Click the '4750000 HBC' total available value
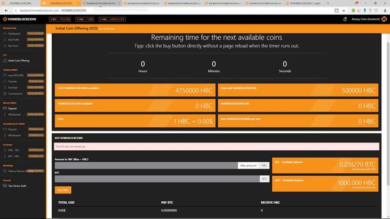Image resolution: width=390 pixels, height=219 pixels. point(194,91)
